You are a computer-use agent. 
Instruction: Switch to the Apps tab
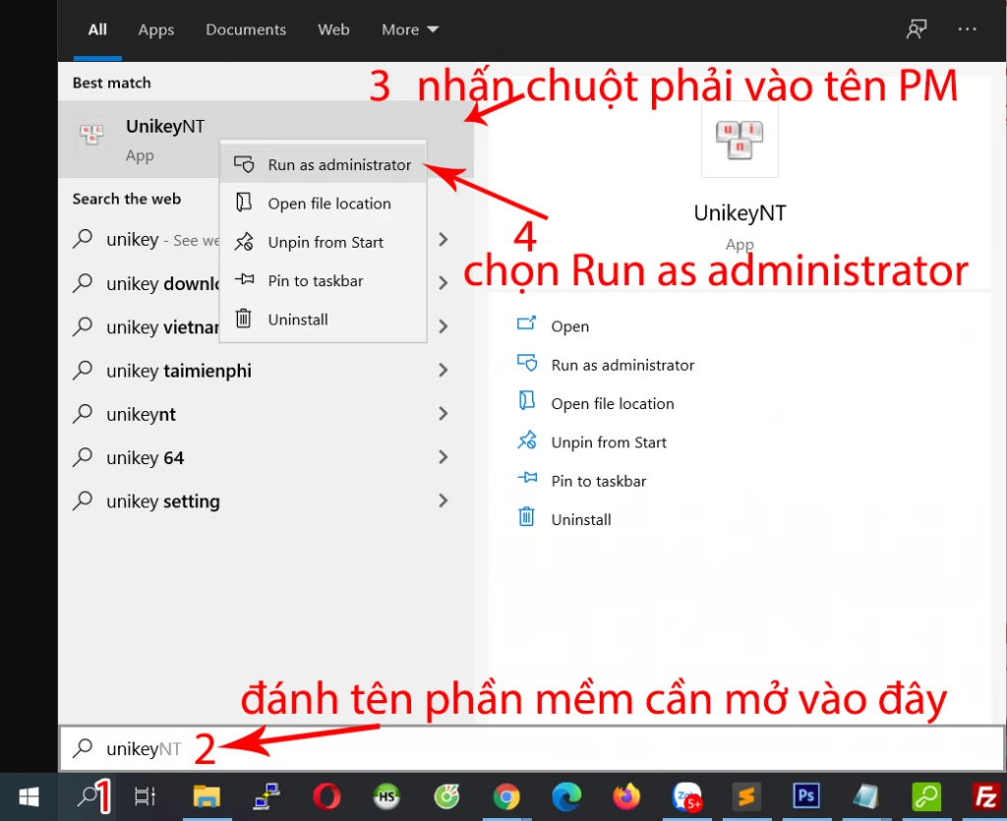coord(156,29)
